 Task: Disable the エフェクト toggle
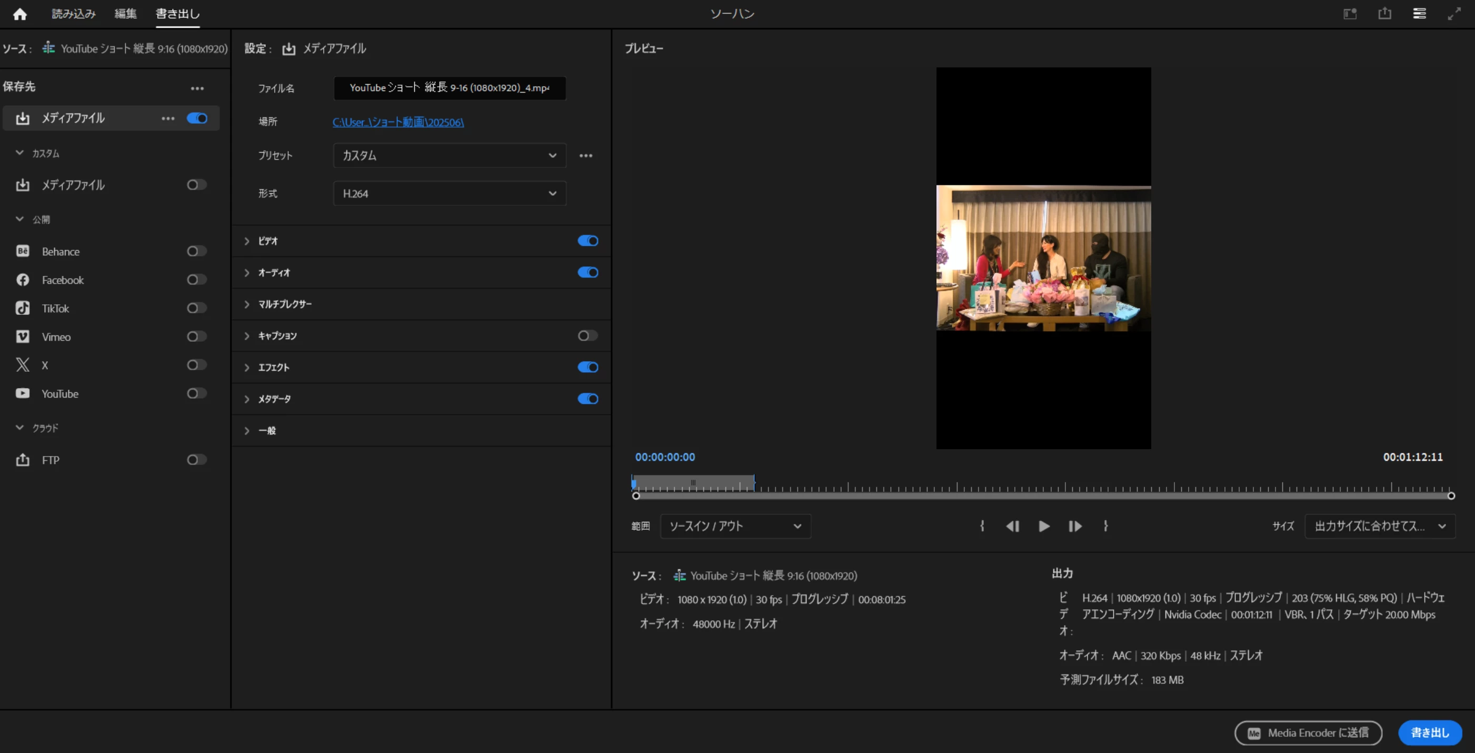tap(587, 367)
